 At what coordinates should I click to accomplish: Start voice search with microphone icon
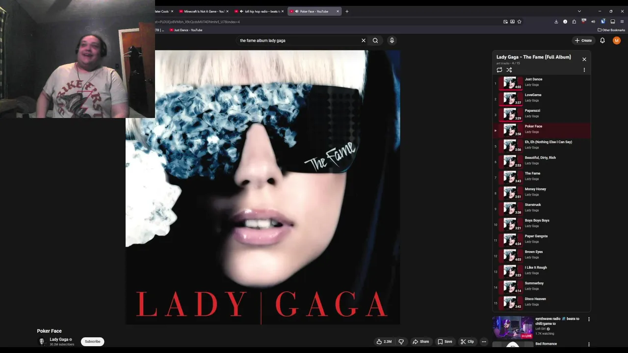[392, 41]
